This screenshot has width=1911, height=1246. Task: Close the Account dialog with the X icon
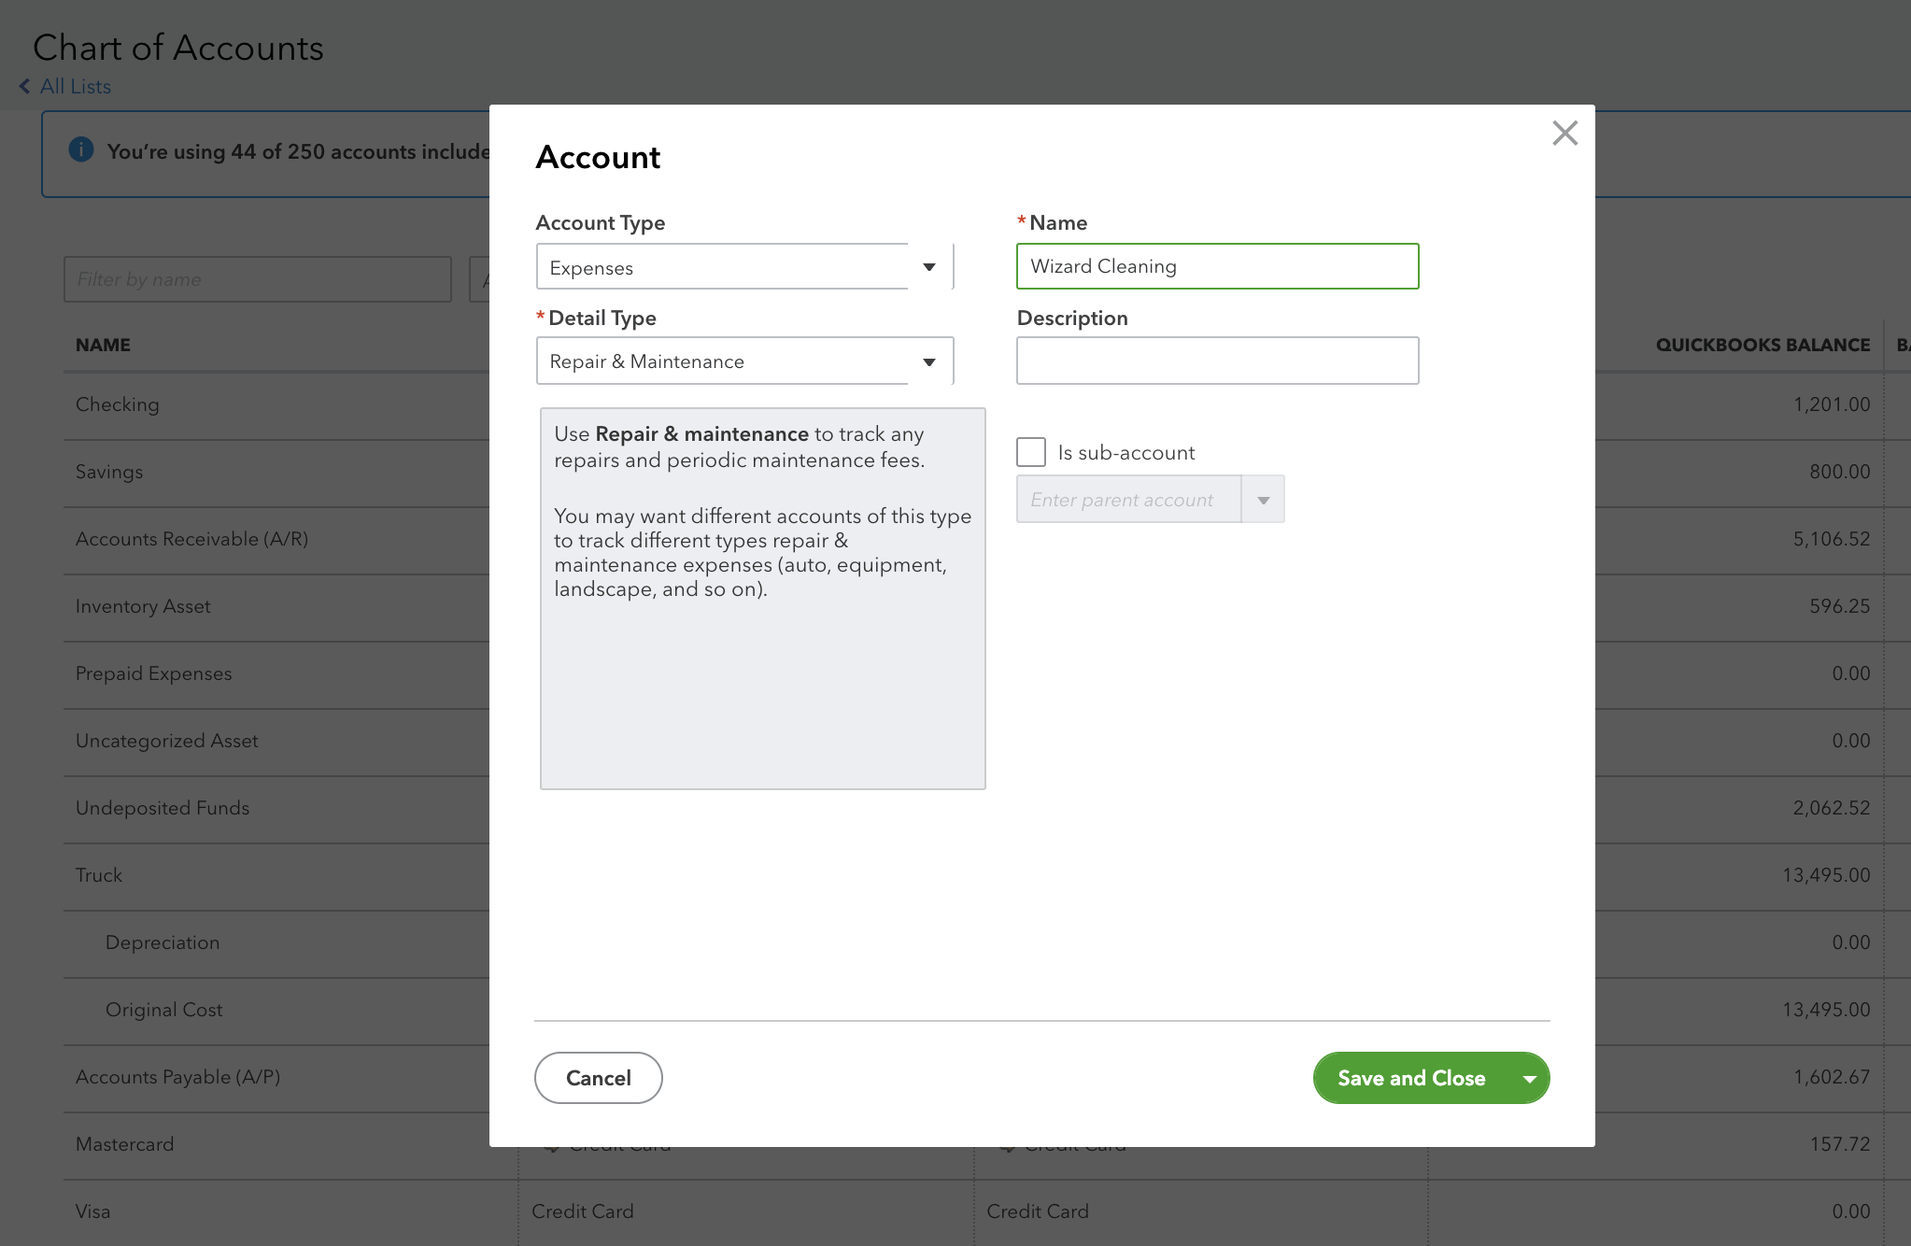point(1564,133)
